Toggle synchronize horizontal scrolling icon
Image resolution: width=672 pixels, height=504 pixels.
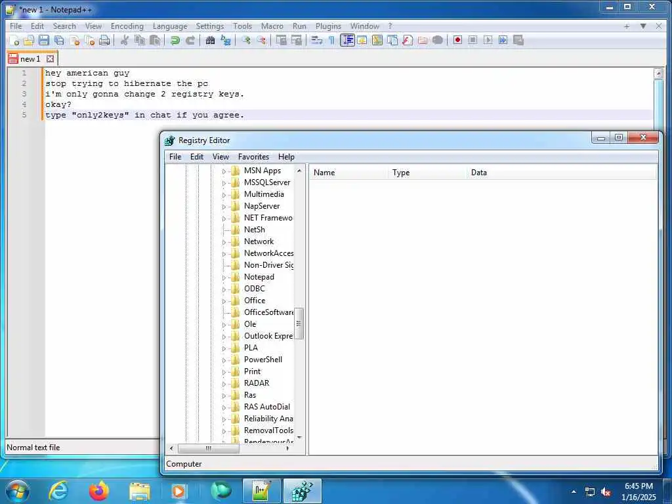(296, 40)
